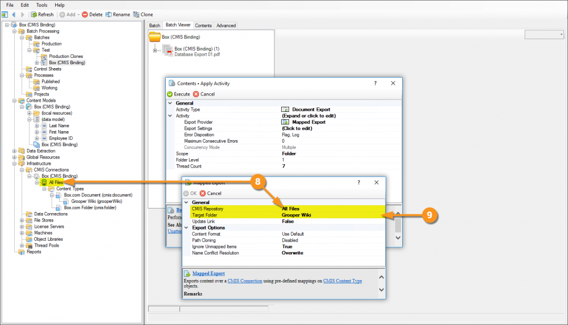Switch to the Contents tab
Image resolution: width=568 pixels, height=325 pixels.
point(203,26)
